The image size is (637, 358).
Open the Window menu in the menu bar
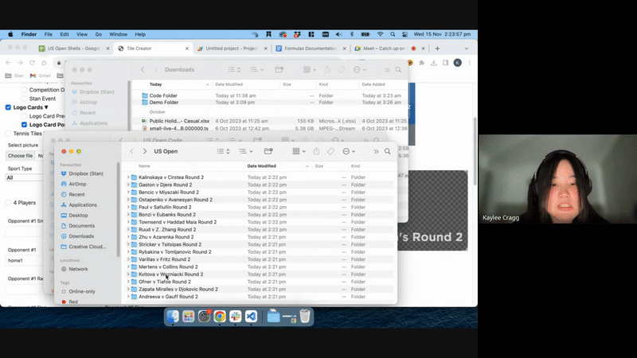tap(118, 34)
